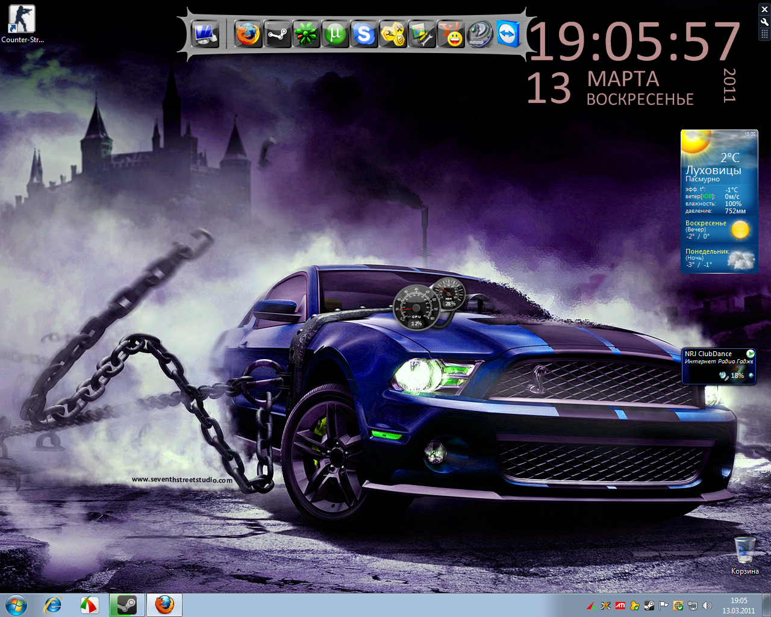Play the NRJ ClubDance radio station

click(x=751, y=354)
